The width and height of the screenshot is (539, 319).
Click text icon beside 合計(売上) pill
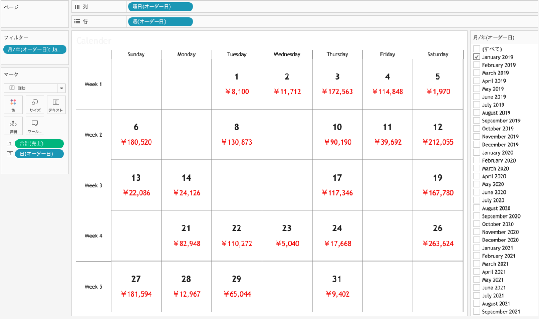[10, 144]
